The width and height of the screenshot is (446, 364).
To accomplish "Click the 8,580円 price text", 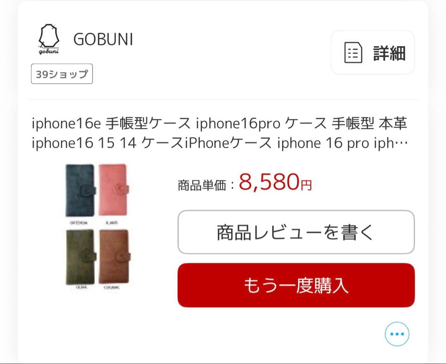I will coord(275,182).
